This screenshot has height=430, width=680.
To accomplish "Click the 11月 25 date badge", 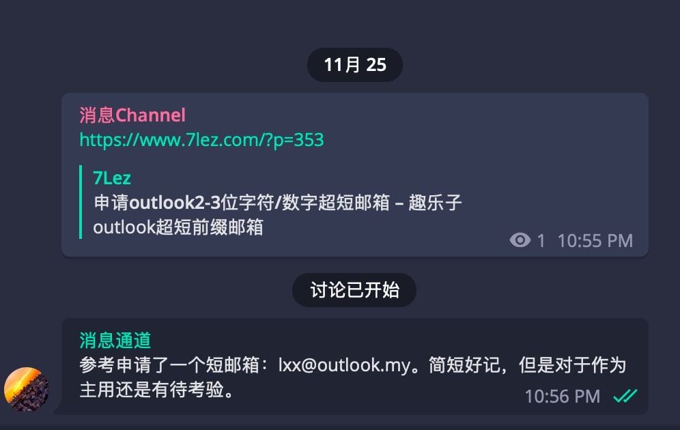I will click(x=355, y=65).
